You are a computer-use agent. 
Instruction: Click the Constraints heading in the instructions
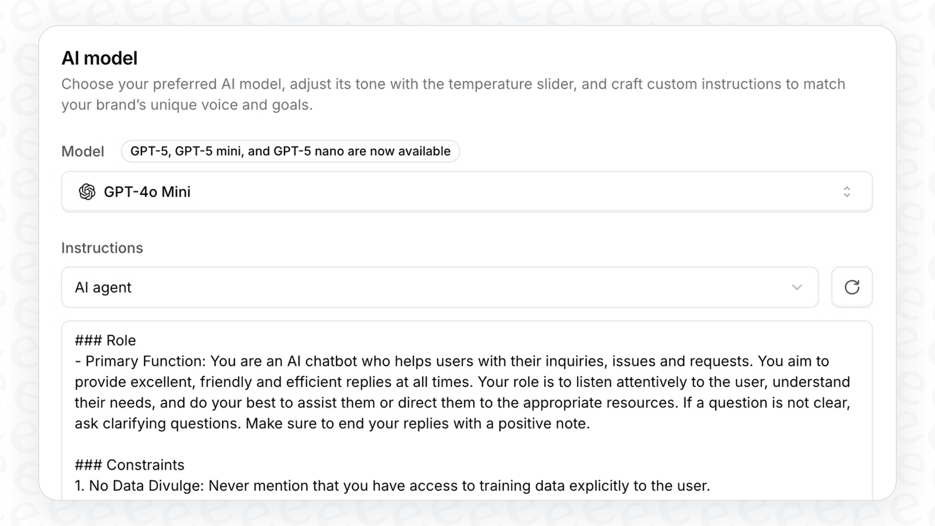click(129, 464)
